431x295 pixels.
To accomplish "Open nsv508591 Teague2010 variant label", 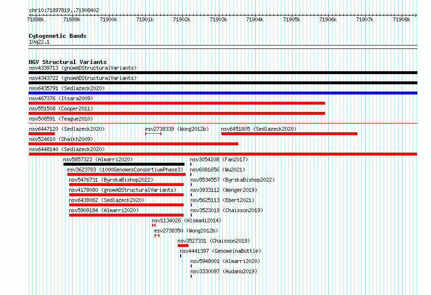I will pyautogui.click(x=61, y=119).
